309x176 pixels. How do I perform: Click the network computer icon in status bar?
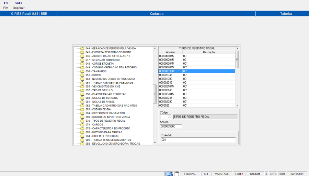coord(169,174)
